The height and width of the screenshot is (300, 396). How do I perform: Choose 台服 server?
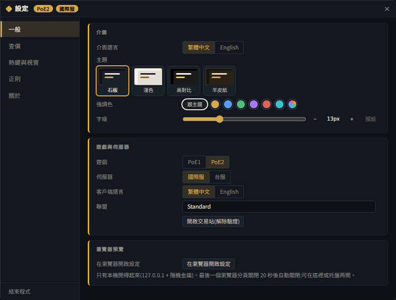pos(220,177)
